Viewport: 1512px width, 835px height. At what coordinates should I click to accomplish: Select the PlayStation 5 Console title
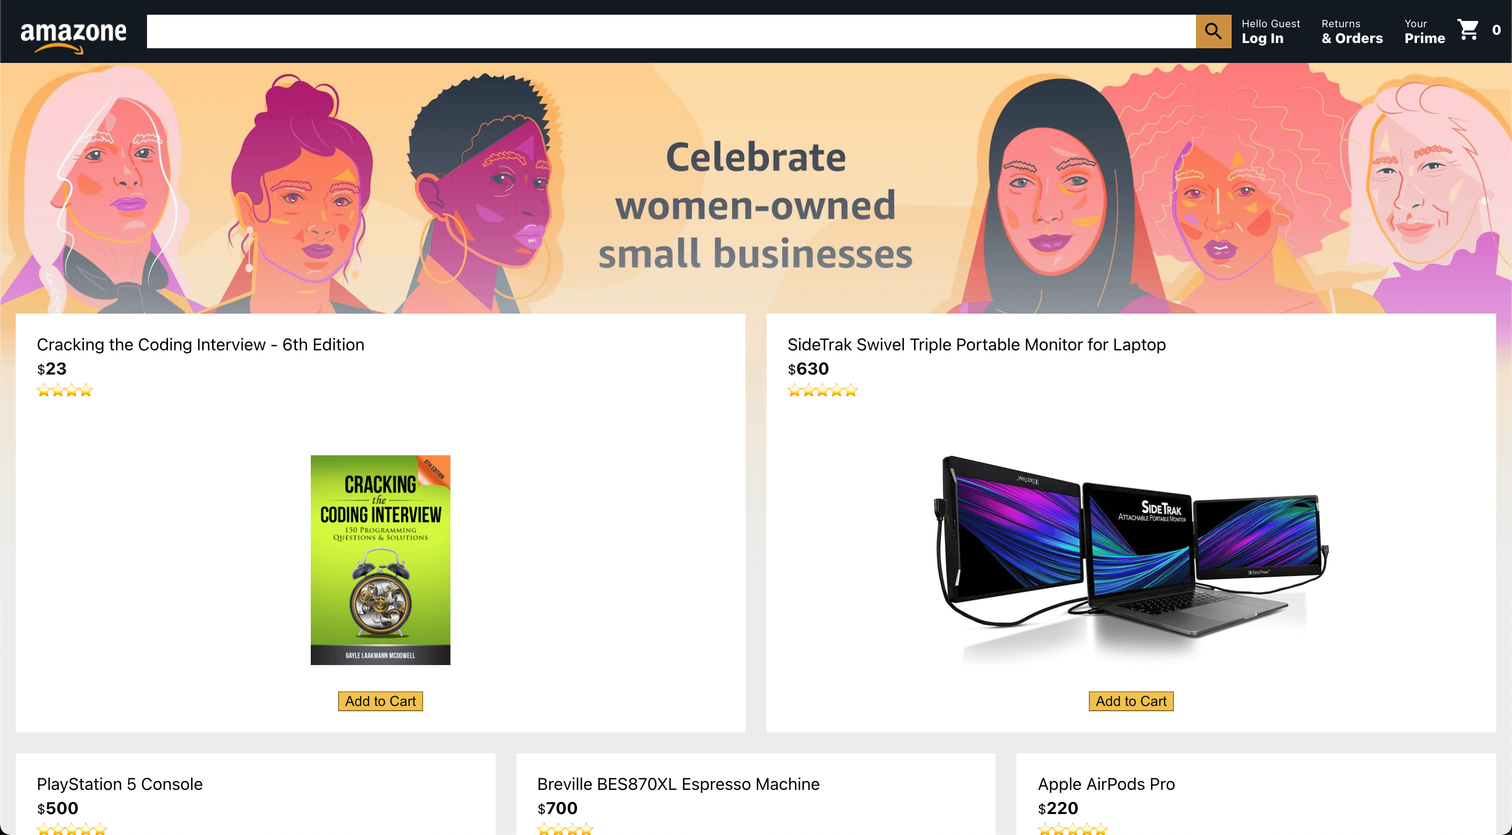tap(120, 784)
